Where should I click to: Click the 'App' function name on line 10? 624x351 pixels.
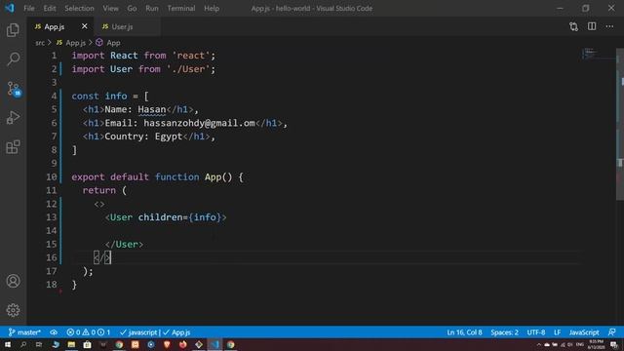click(x=213, y=176)
